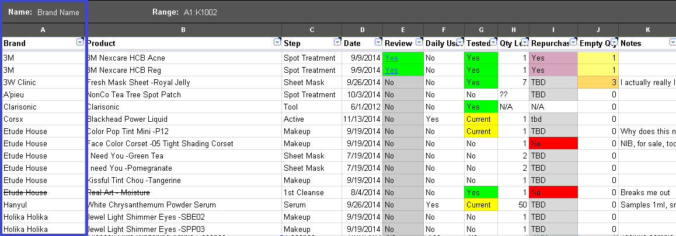676x236 pixels.
Task: Click the Brand Name name field
Action: tap(58, 12)
